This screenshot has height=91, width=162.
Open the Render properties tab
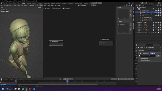coord(136,51)
